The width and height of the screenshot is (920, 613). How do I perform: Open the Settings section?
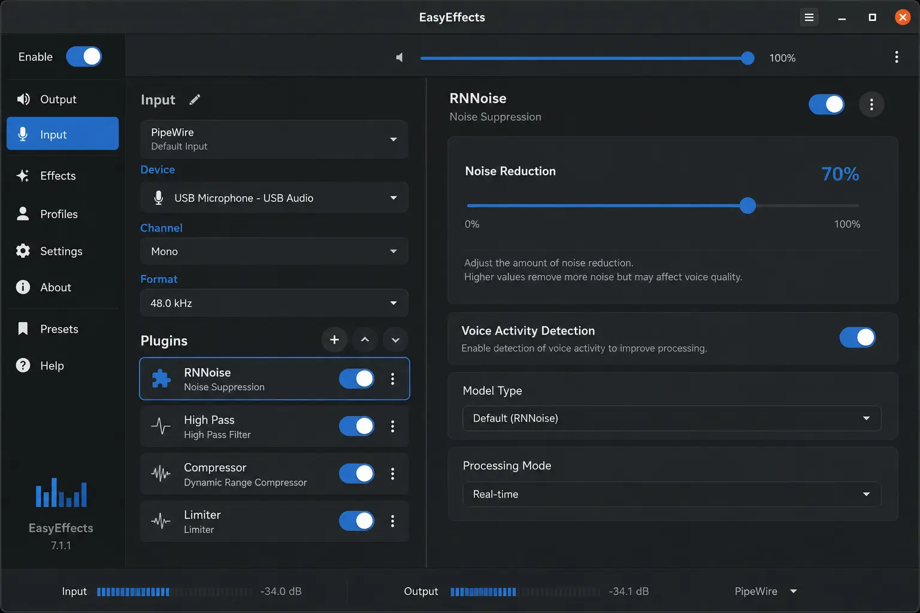pyautogui.click(x=62, y=251)
